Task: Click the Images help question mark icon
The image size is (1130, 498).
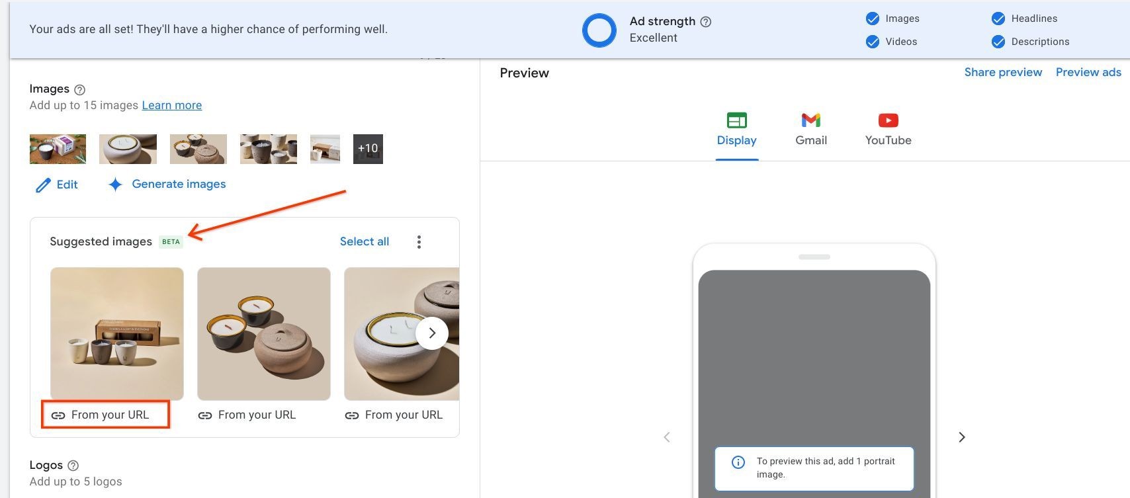Action: click(80, 89)
